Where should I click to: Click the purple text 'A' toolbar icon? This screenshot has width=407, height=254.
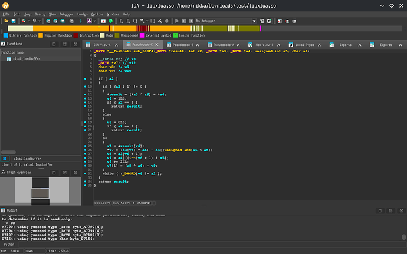coord(88,21)
